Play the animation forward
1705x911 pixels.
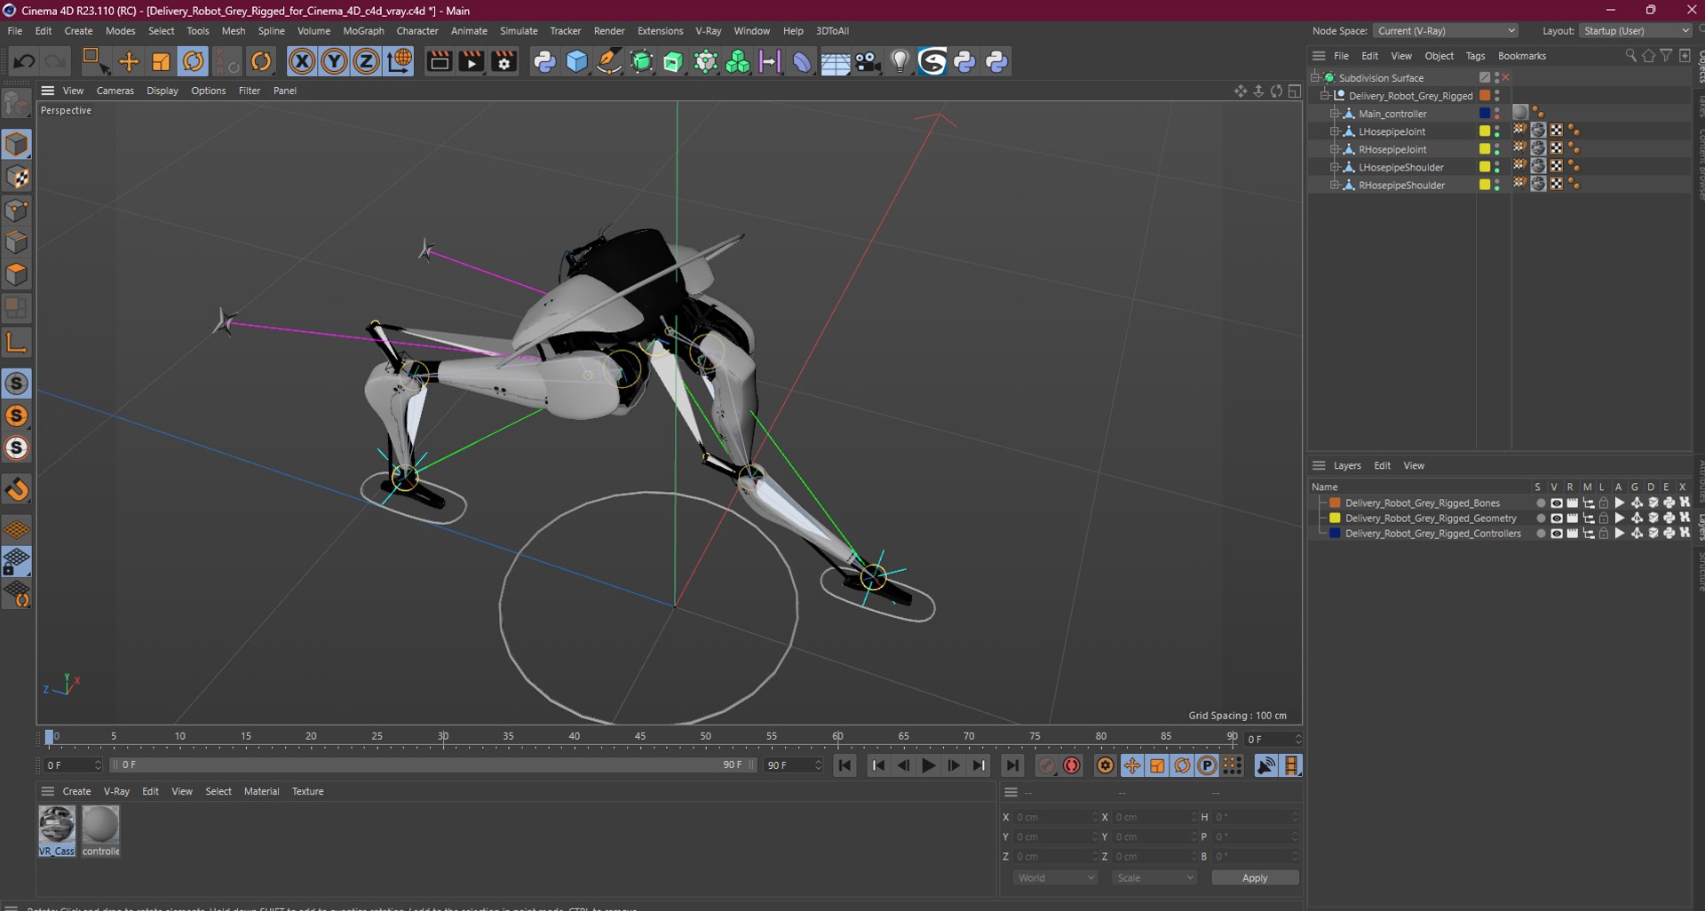click(929, 765)
